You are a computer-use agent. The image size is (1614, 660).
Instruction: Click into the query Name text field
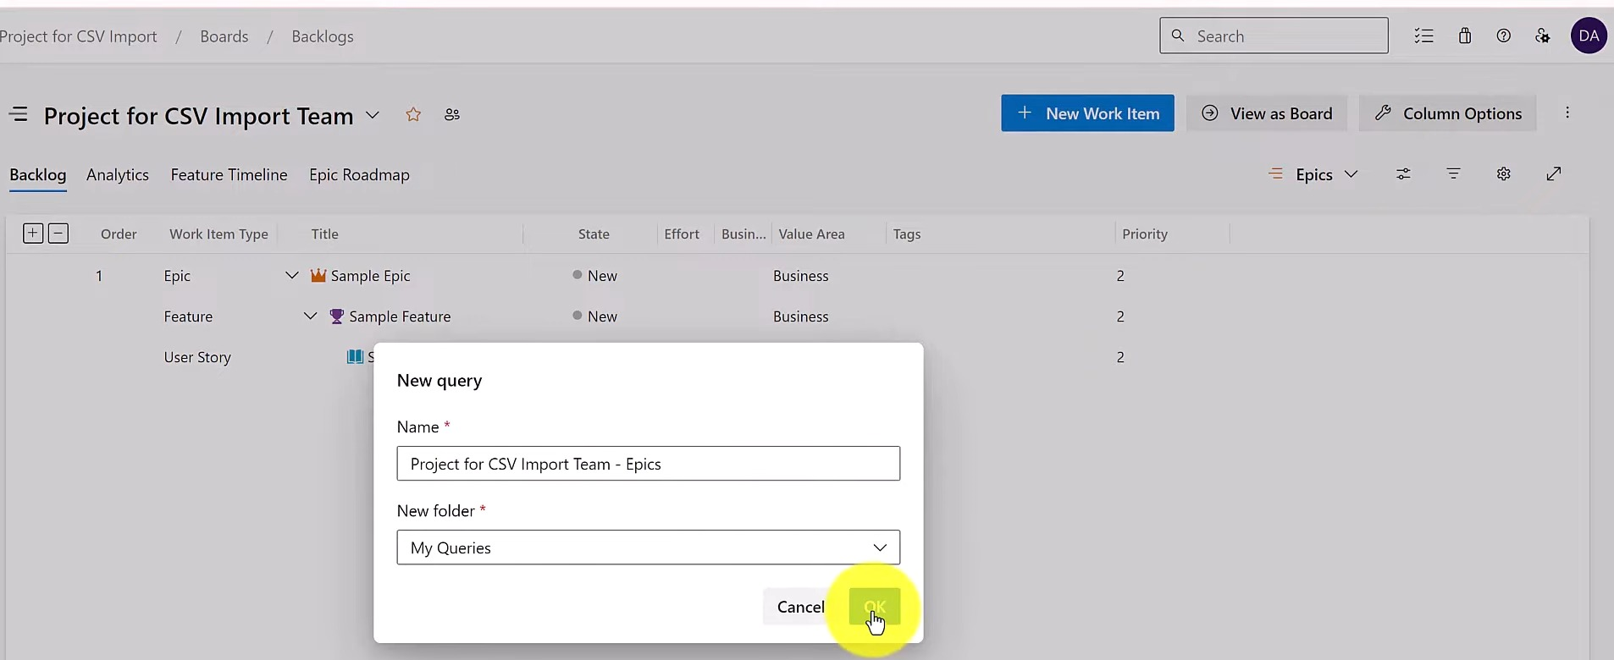(648, 464)
